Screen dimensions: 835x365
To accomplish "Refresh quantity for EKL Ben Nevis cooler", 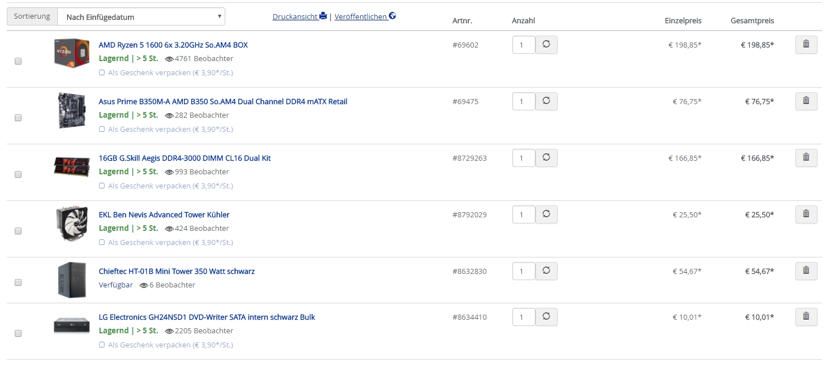I will (546, 214).
